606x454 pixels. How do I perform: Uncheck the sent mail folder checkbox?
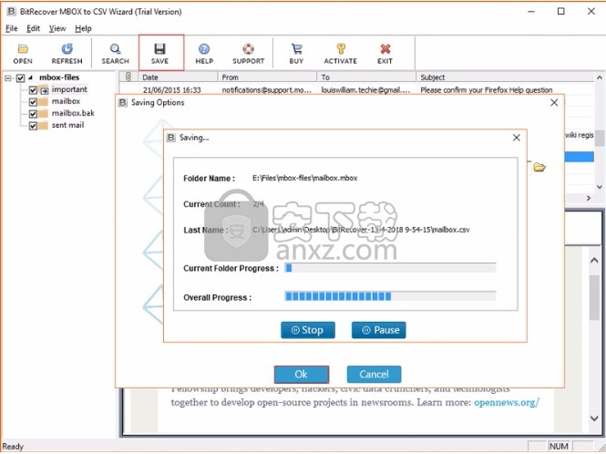point(33,126)
